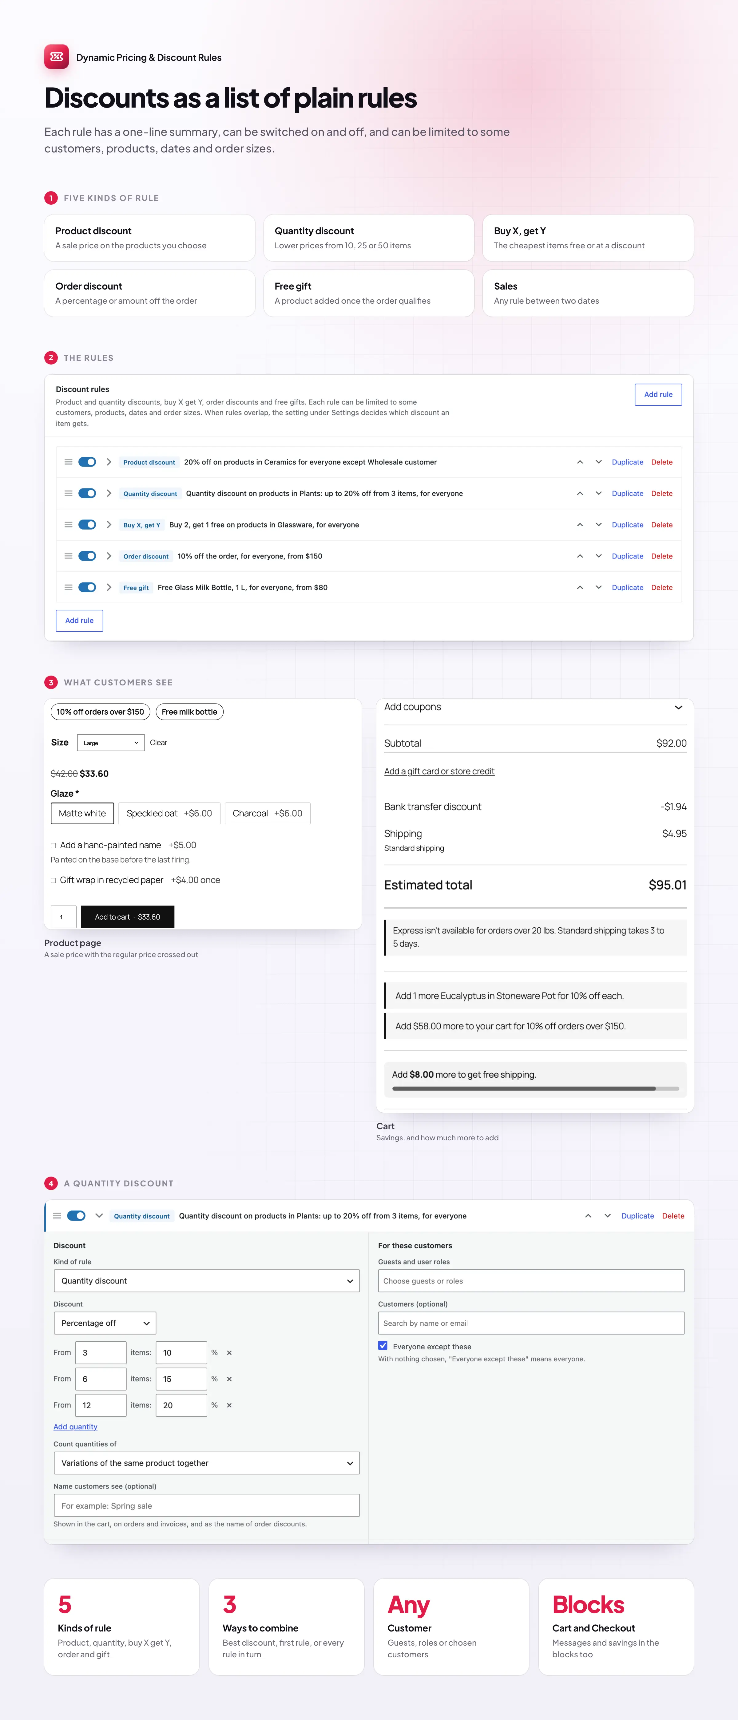Click the drag handle of the Quantity discount rule row
This screenshot has height=1720, width=738.
click(x=68, y=493)
